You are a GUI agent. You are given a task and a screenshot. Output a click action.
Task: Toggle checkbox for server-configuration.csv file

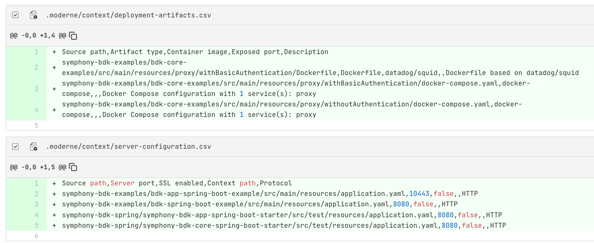pyautogui.click(x=15, y=147)
